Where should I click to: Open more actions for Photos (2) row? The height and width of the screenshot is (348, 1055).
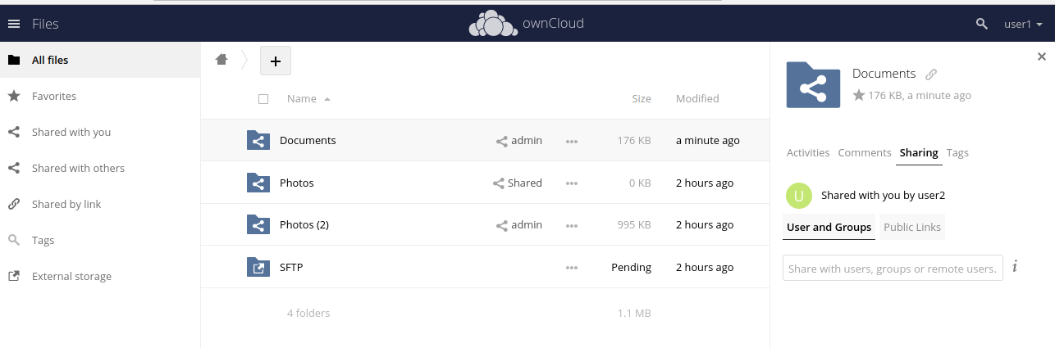tap(572, 225)
